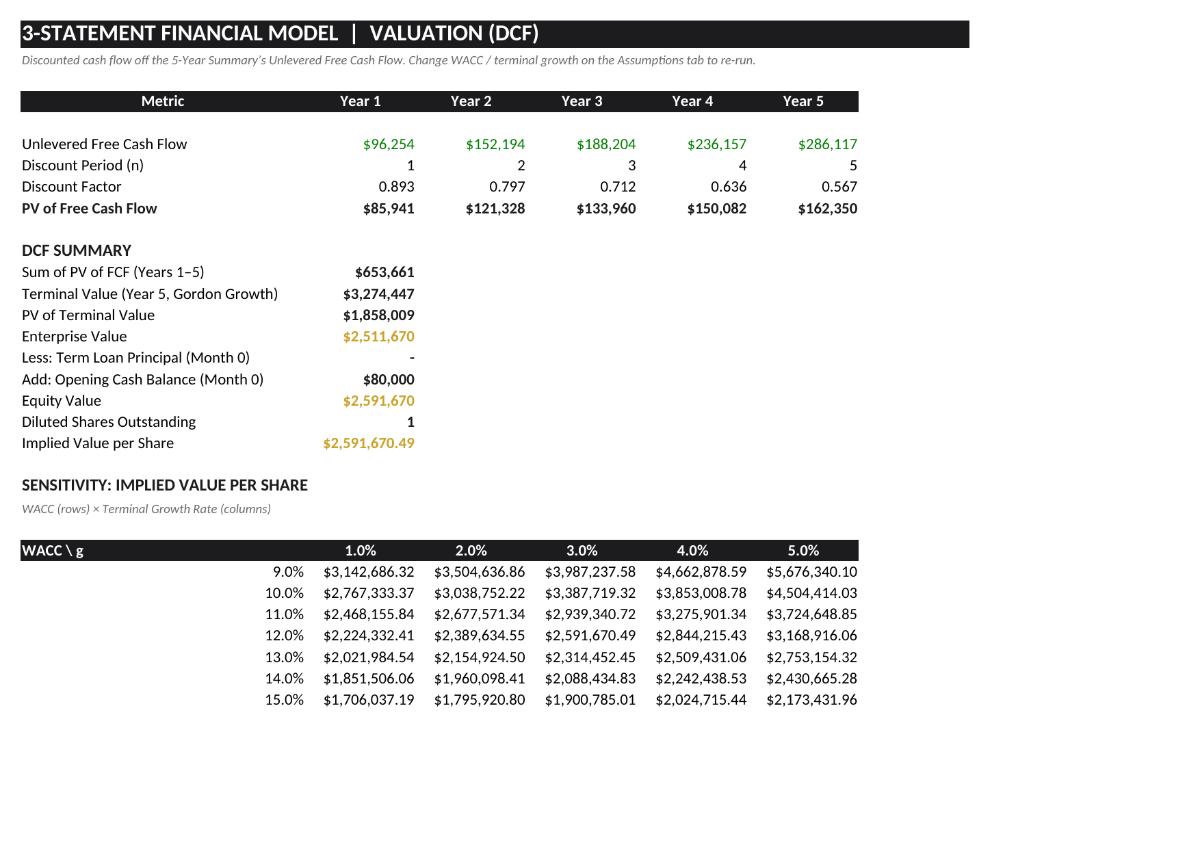Screen dimensions: 1200x849
Task: Click sensitivity value $2,088,434.83
Action: (590, 679)
